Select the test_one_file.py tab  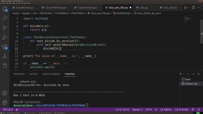[x=118, y=8]
